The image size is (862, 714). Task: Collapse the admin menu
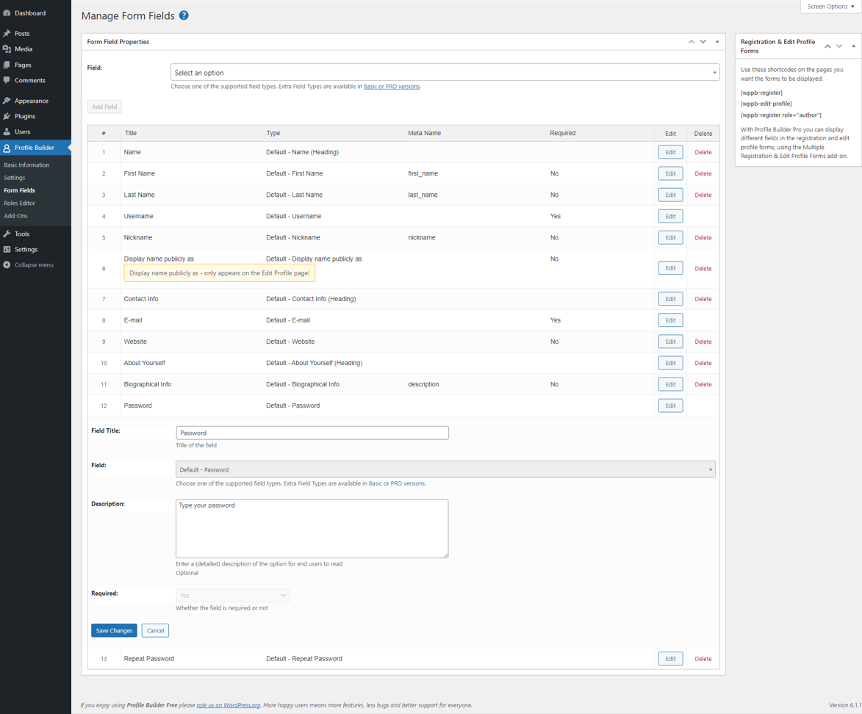pos(29,265)
